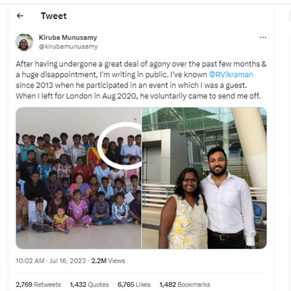Image resolution: width=291 pixels, height=291 pixels.
Task: Click the display name Kiruba Munusamy
Action: pyautogui.click(x=67, y=38)
